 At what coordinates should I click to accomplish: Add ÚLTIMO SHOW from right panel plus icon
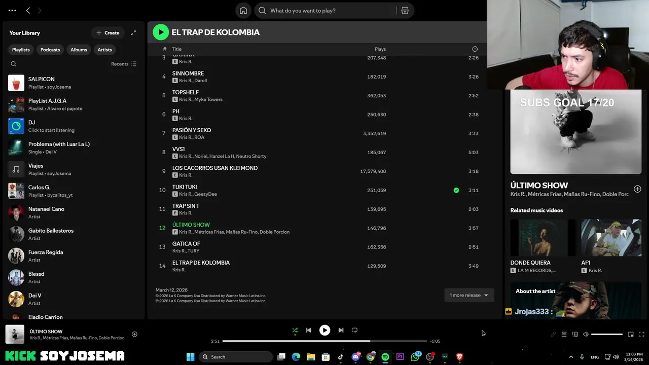point(637,189)
